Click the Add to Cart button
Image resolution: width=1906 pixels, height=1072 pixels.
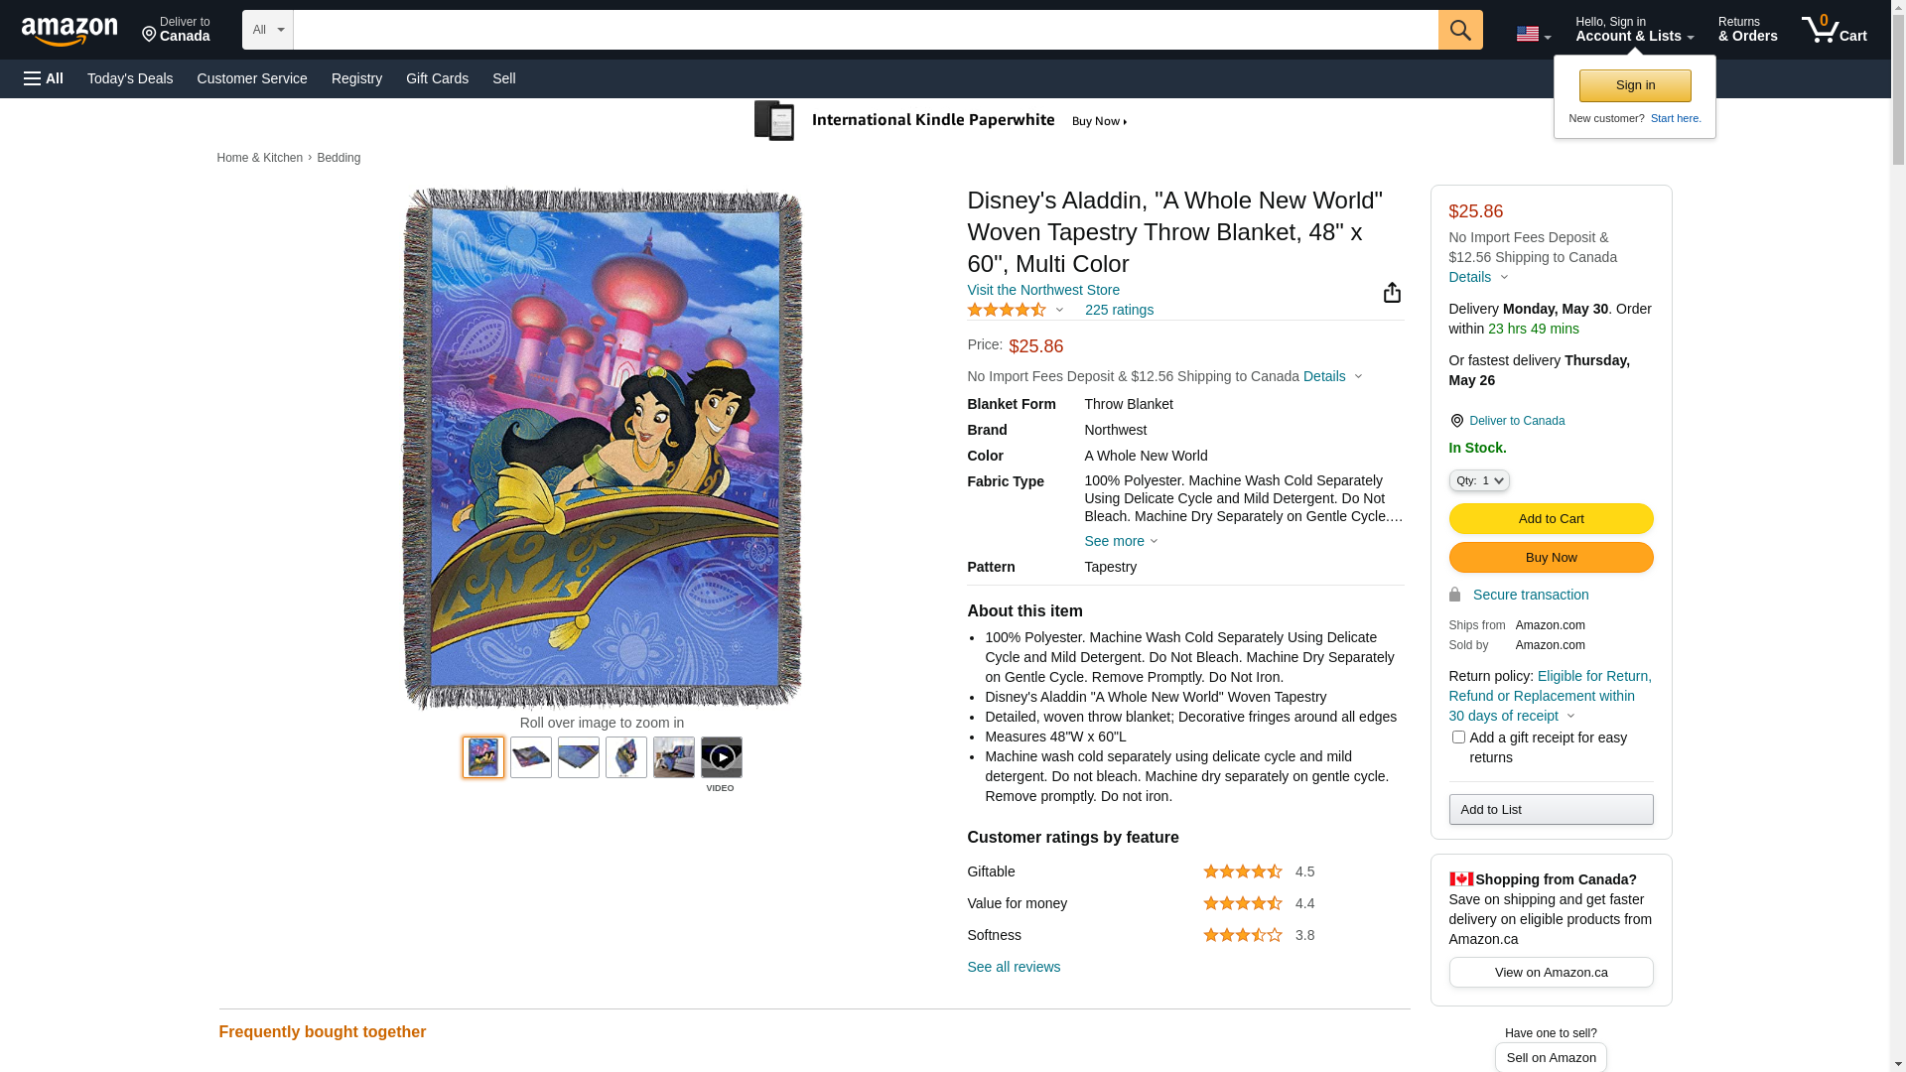1551,518
